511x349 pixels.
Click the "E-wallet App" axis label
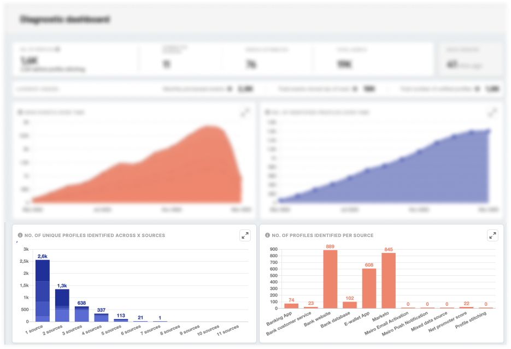point(357,319)
